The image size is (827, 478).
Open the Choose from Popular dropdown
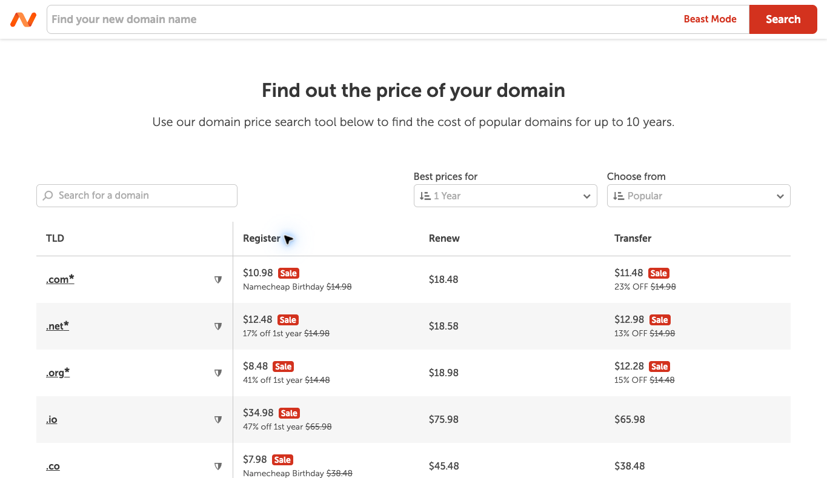699,196
